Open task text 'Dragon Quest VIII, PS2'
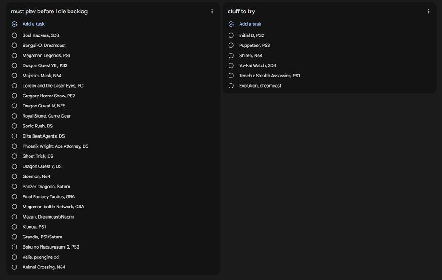Image resolution: width=442 pixels, height=280 pixels. click(45, 65)
